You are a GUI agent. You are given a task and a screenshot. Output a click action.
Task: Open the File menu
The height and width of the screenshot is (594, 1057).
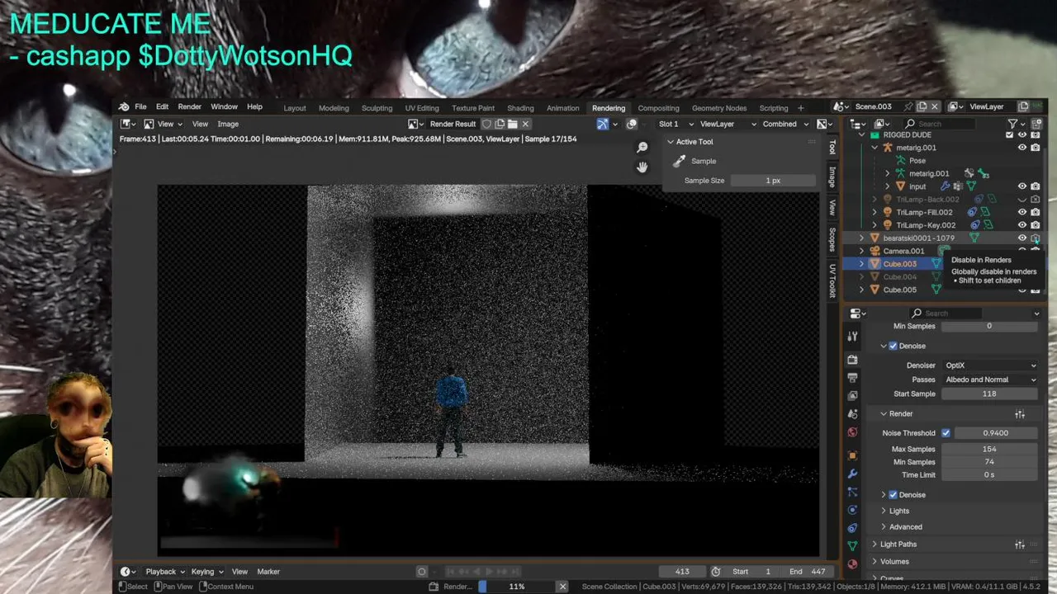point(140,107)
